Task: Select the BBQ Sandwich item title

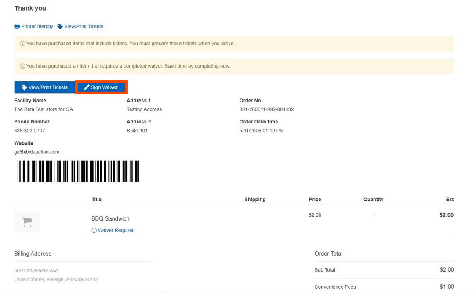Action: (x=110, y=218)
